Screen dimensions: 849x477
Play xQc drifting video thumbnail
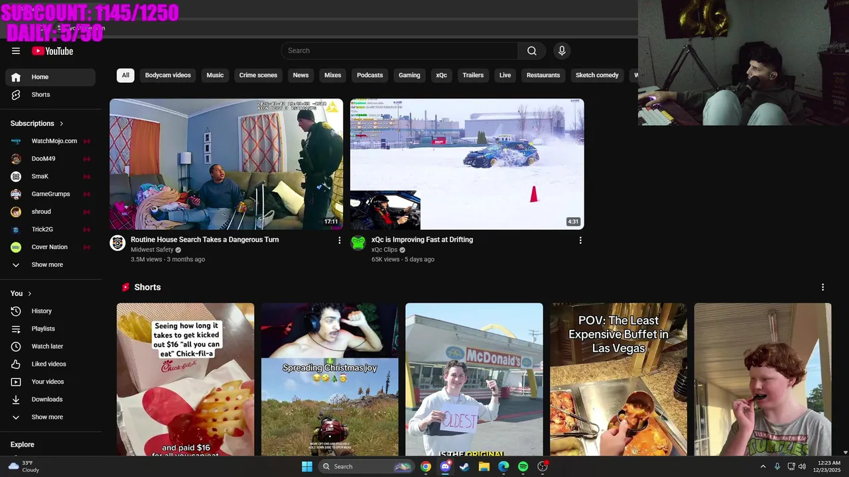(467, 164)
